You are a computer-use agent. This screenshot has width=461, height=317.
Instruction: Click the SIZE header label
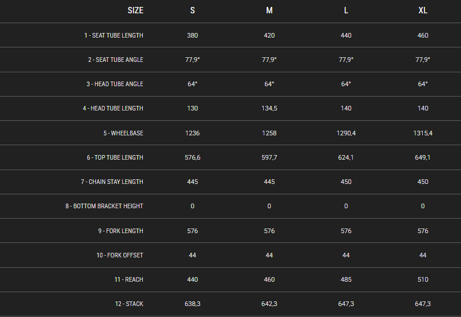(135, 10)
